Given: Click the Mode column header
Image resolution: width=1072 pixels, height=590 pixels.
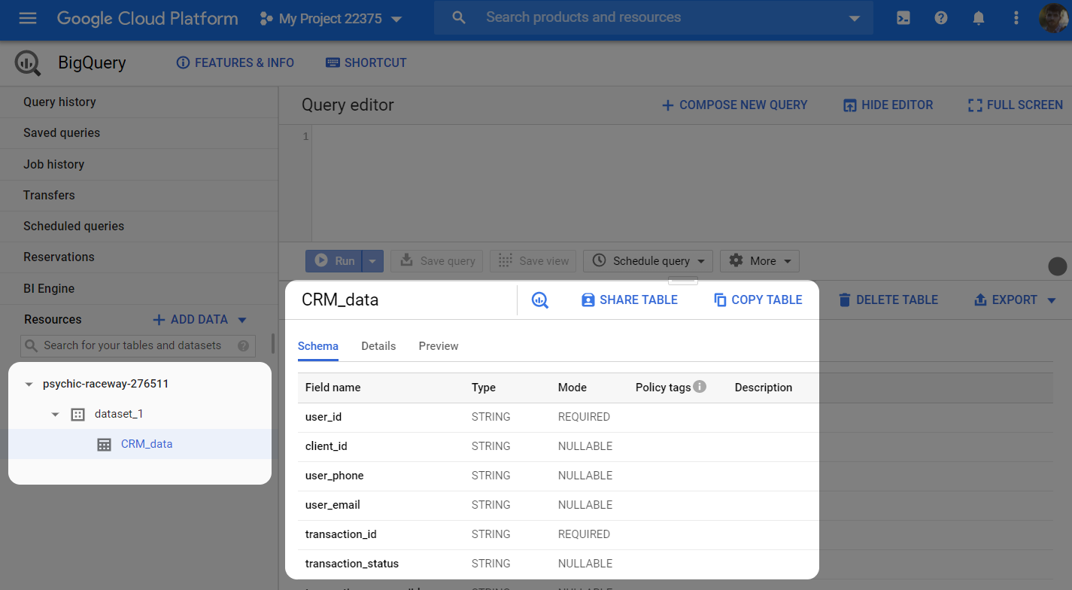Looking at the screenshot, I should point(572,388).
